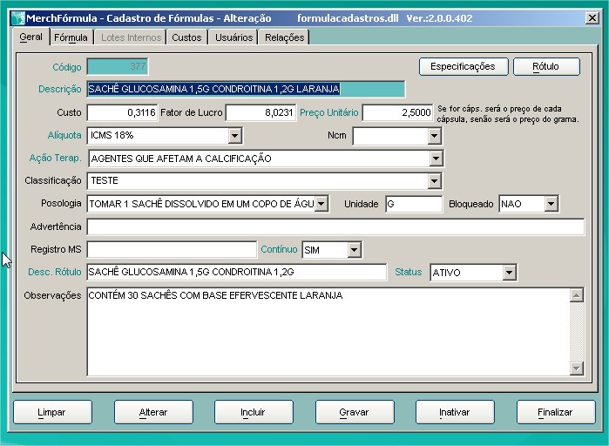Expand the Status ATIVO dropdown

click(509, 273)
